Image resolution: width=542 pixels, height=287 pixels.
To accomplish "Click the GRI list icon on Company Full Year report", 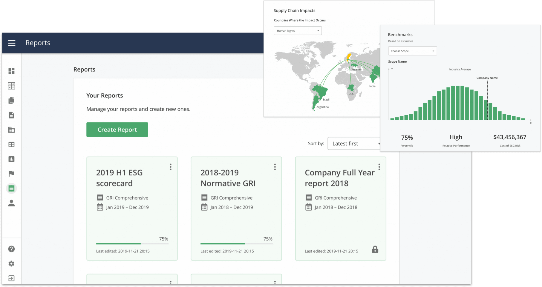I will (x=308, y=197).
